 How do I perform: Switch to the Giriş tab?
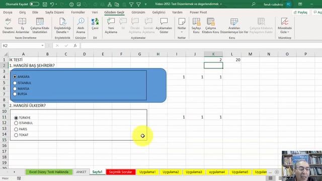[x=22, y=12]
